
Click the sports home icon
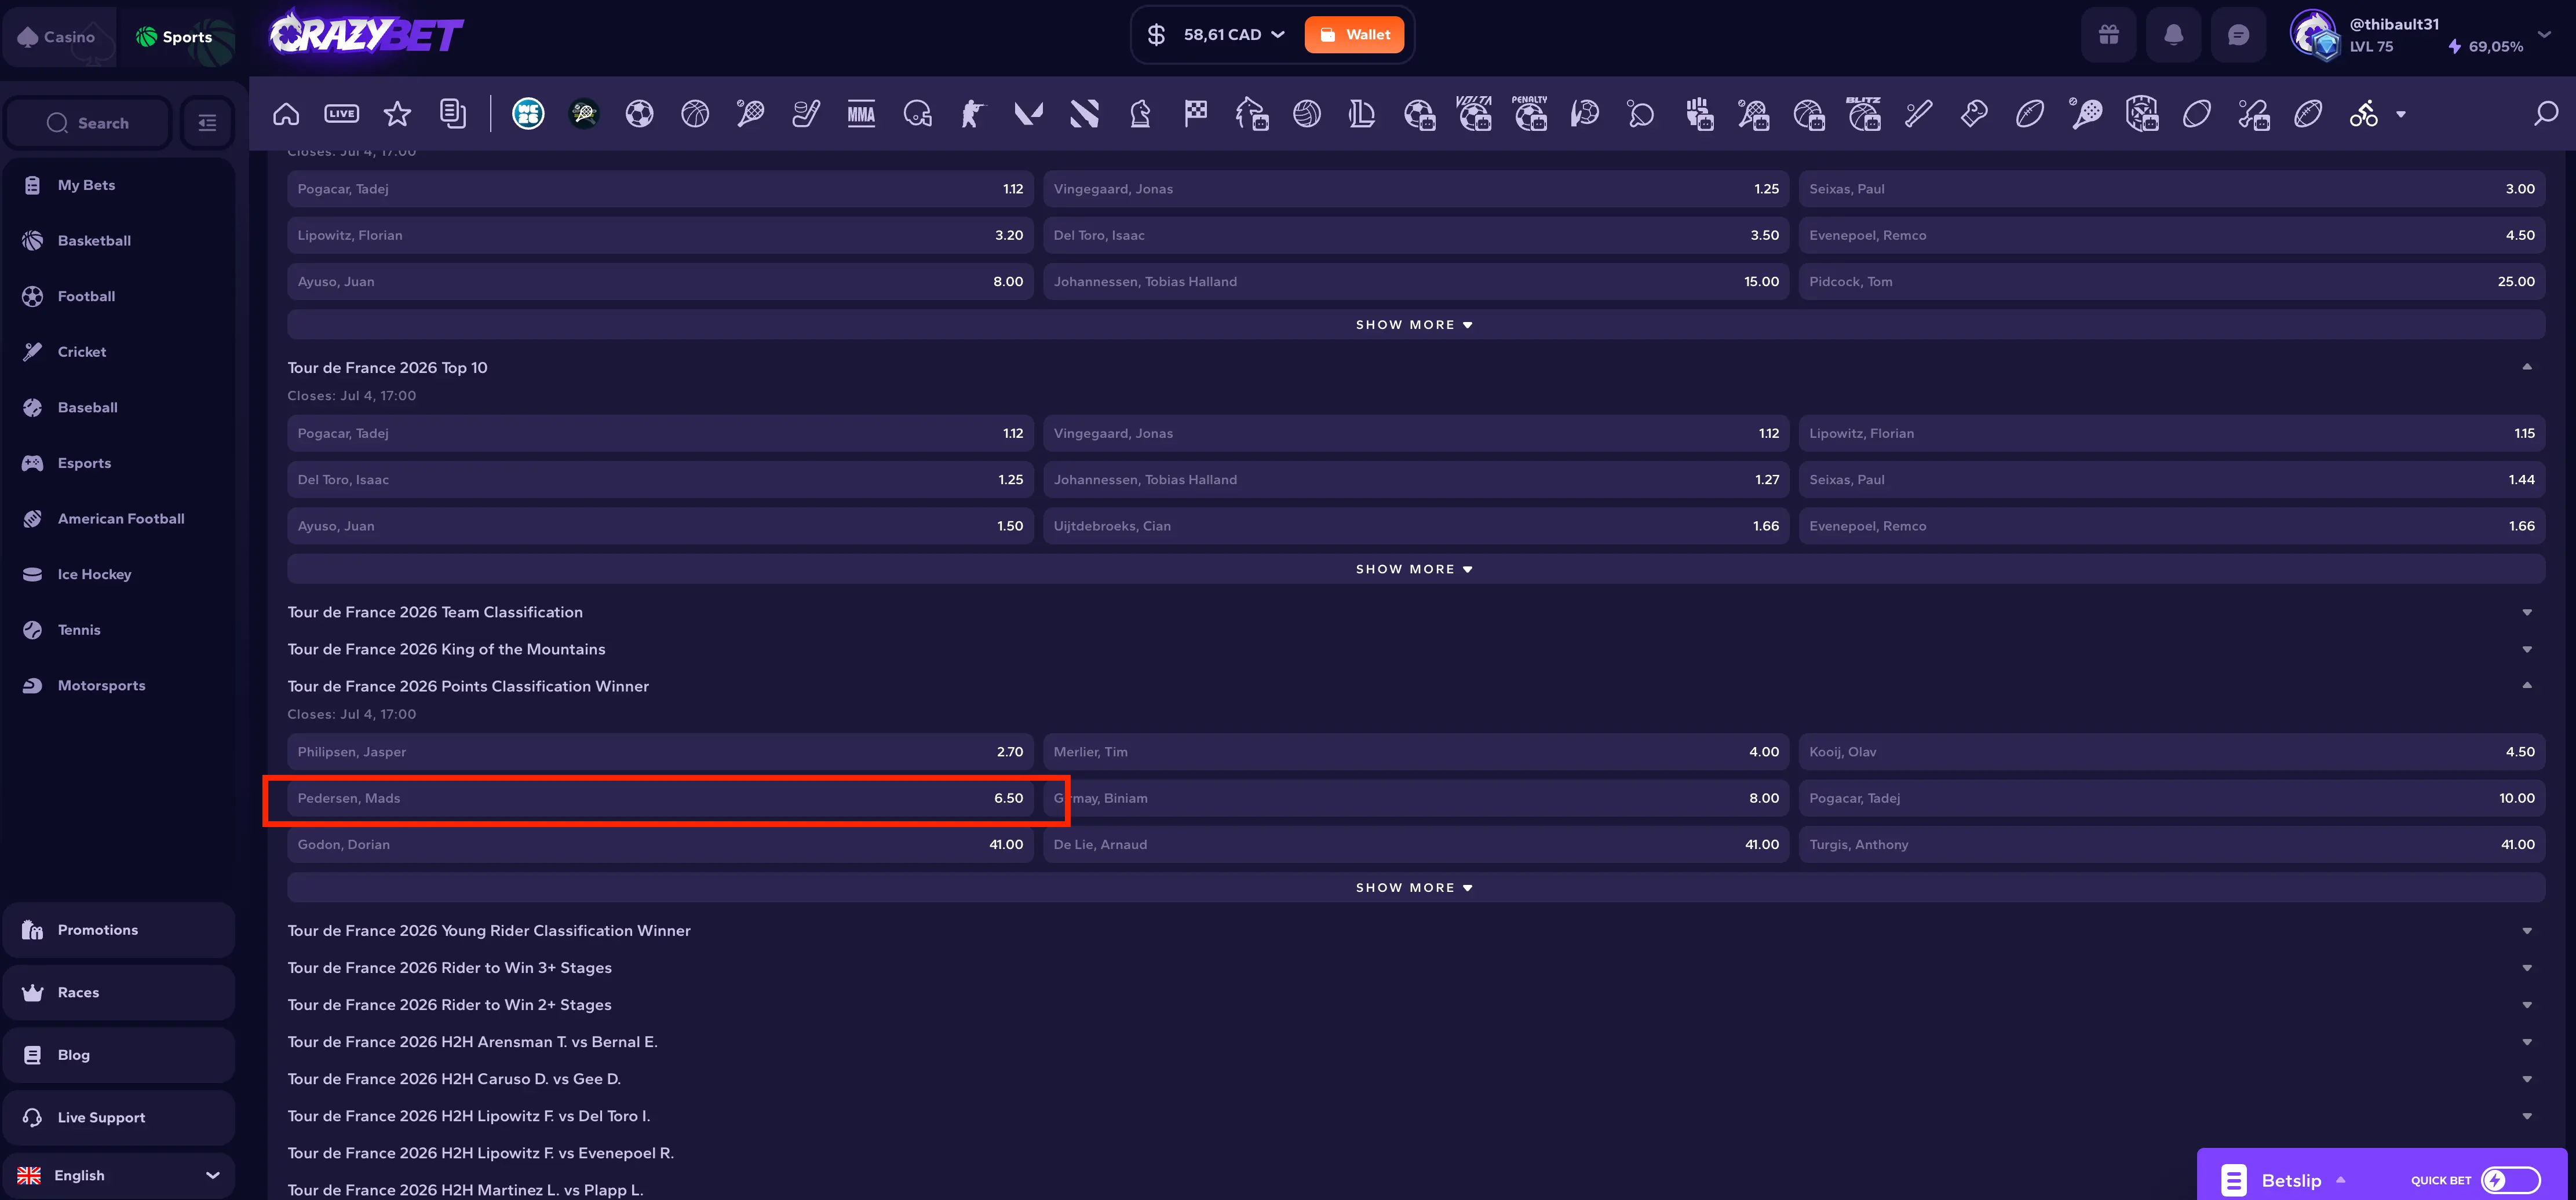[x=286, y=114]
